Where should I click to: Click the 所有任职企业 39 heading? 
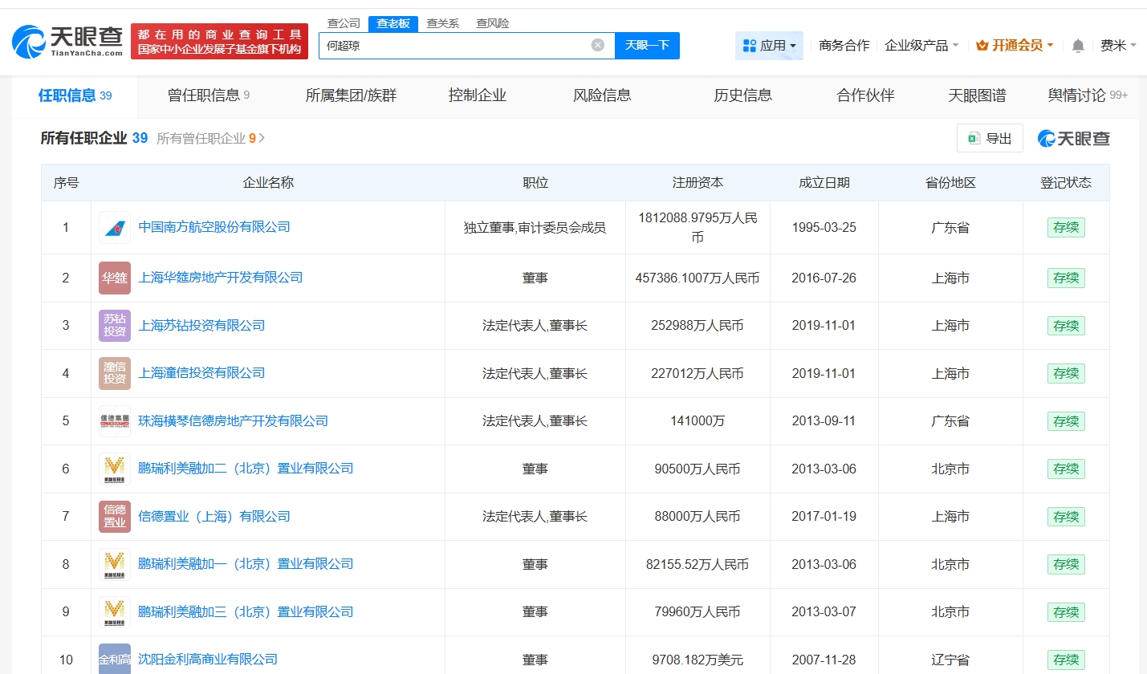tap(94, 138)
